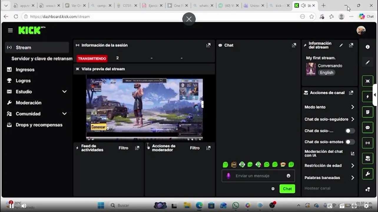Pop out the Información de la sesión panel
The image size is (378, 212).
tap(208, 45)
